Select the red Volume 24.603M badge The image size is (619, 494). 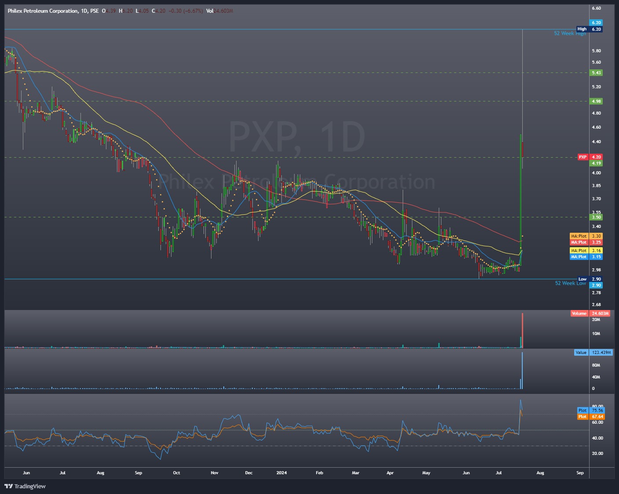click(x=590, y=313)
